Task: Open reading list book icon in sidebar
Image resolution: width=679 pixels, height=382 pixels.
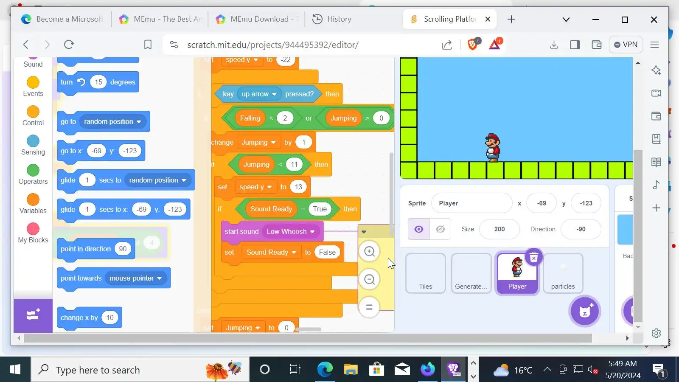Action: (x=656, y=162)
